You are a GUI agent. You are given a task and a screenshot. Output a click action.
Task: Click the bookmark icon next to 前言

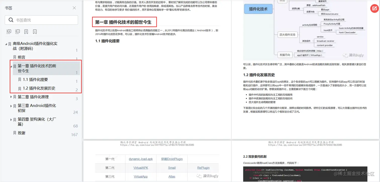point(14,57)
